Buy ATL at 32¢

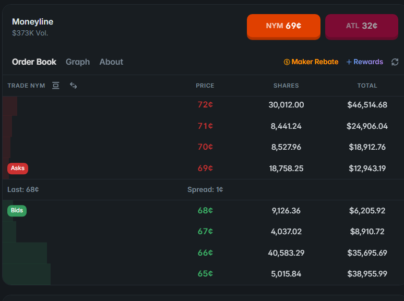point(362,27)
